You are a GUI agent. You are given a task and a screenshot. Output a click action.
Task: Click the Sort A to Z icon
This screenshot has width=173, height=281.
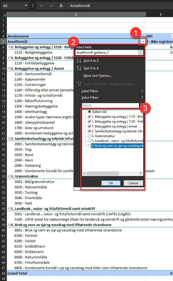click(x=79, y=61)
